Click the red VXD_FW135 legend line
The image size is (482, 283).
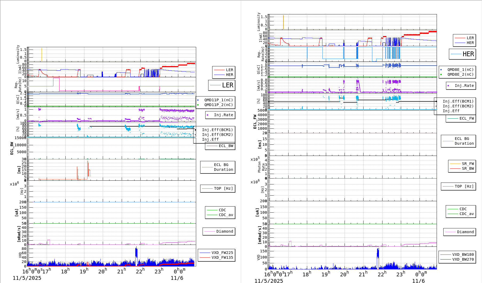point(205,257)
